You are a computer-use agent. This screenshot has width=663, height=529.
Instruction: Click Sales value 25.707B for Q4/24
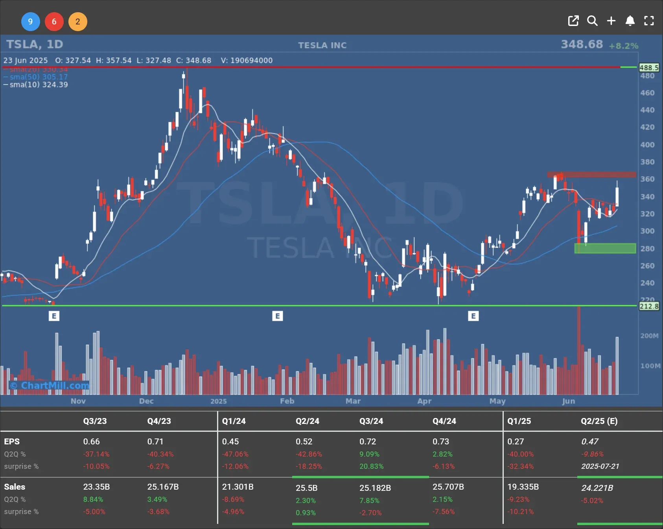point(448,487)
